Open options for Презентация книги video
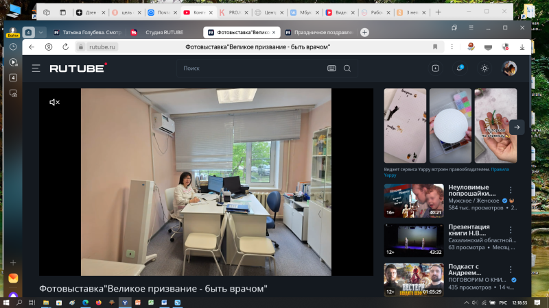 (511, 230)
